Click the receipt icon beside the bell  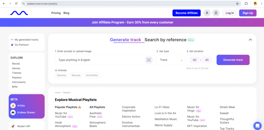click(x=216, y=13)
